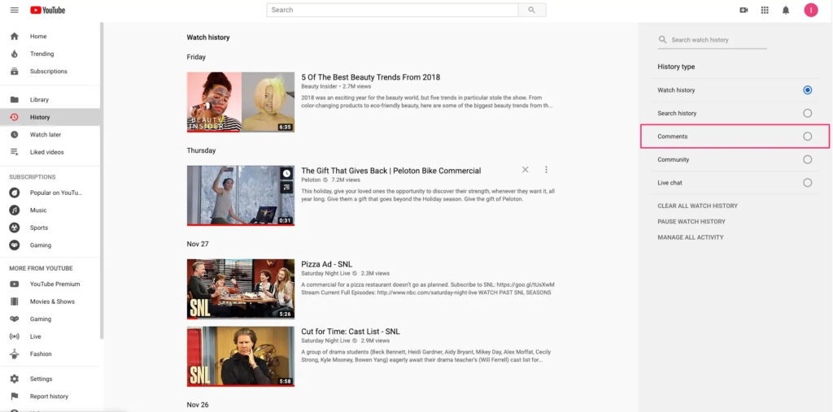Viewport: 833px width, 412px height.
Task: Click the search magnifier button
Action: 532,10
